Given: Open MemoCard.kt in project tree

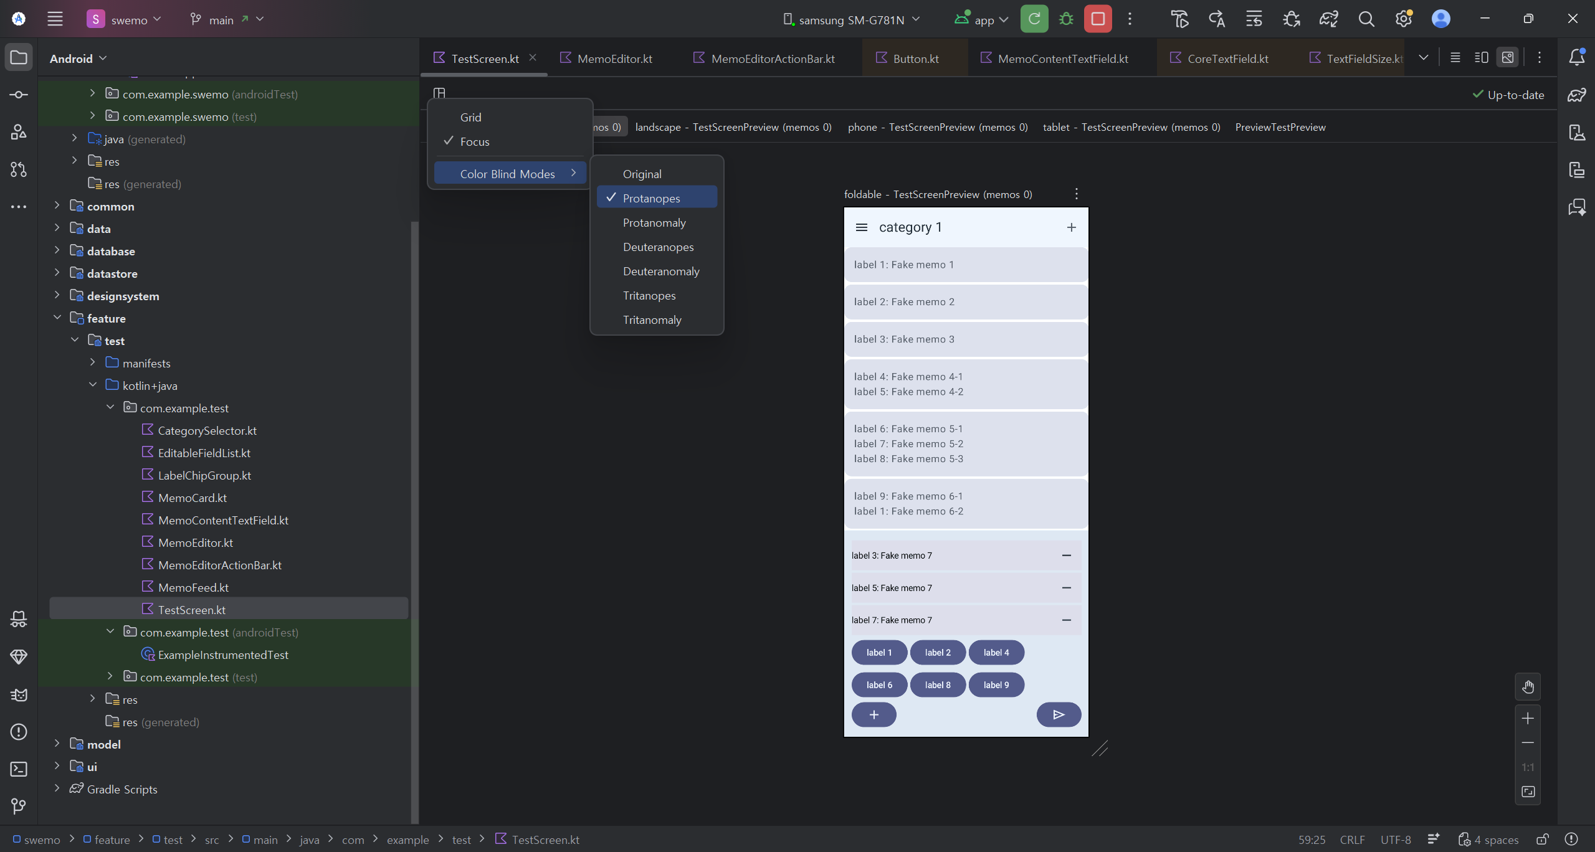Looking at the screenshot, I should (192, 498).
